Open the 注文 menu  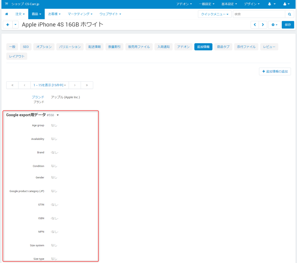pyautogui.click(x=20, y=14)
